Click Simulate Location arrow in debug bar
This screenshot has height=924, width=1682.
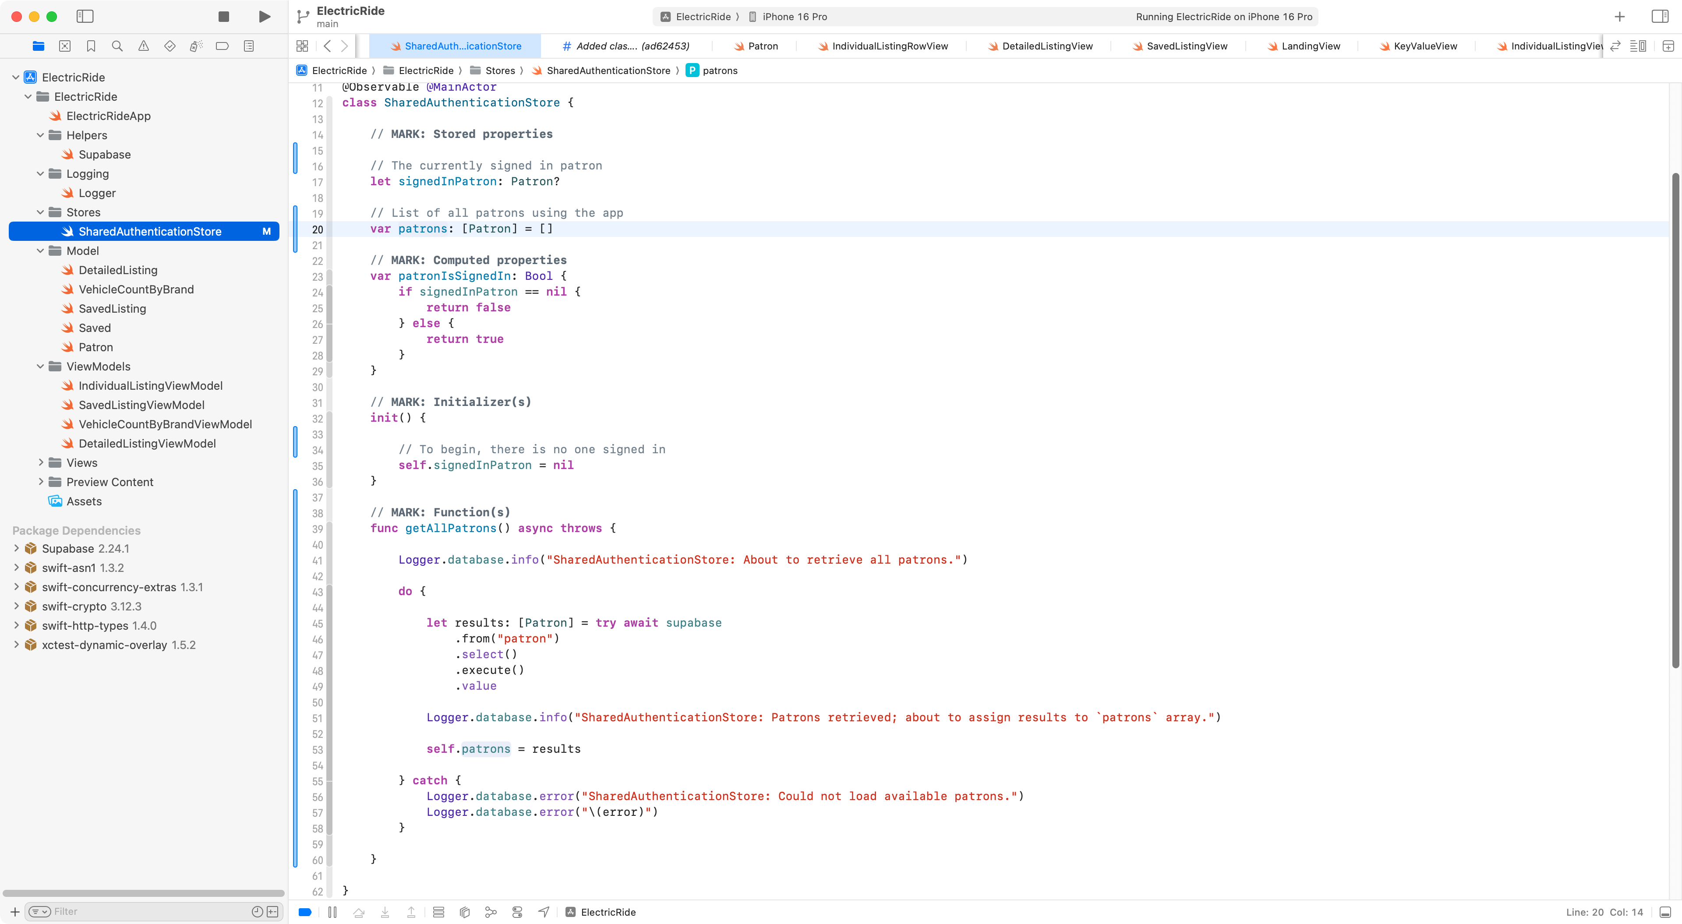pos(543,912)
